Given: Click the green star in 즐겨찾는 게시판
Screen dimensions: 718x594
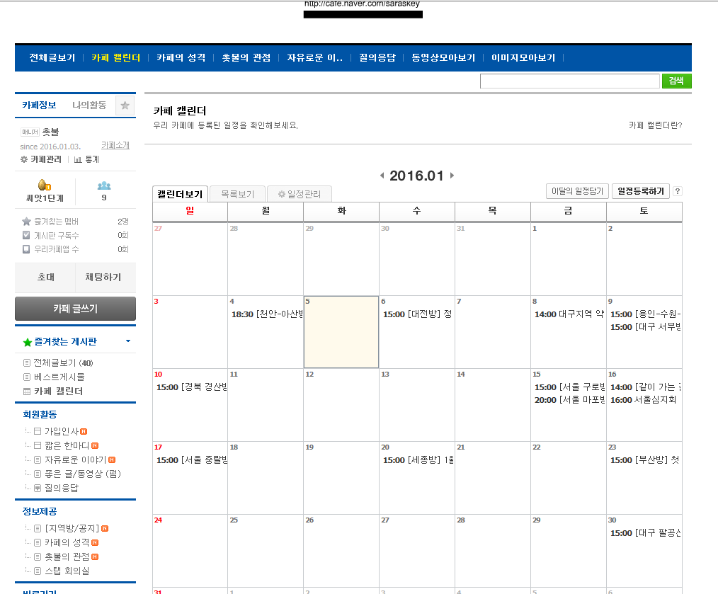Looking at the screenshot, I should [x=28, y=342].
